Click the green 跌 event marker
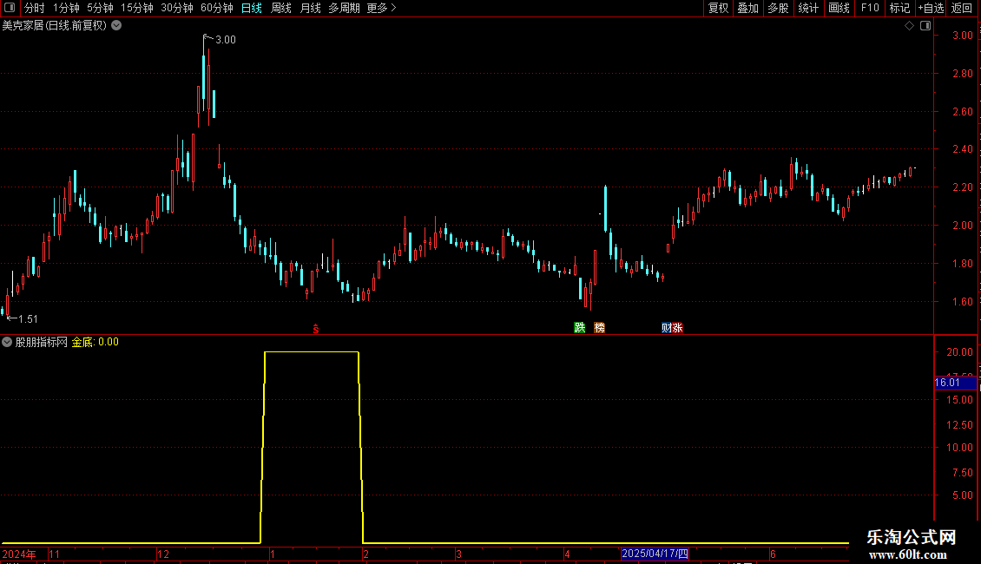The width and height of the screenshot is (981, 564). pyautogui.click(x=580, y=328)
